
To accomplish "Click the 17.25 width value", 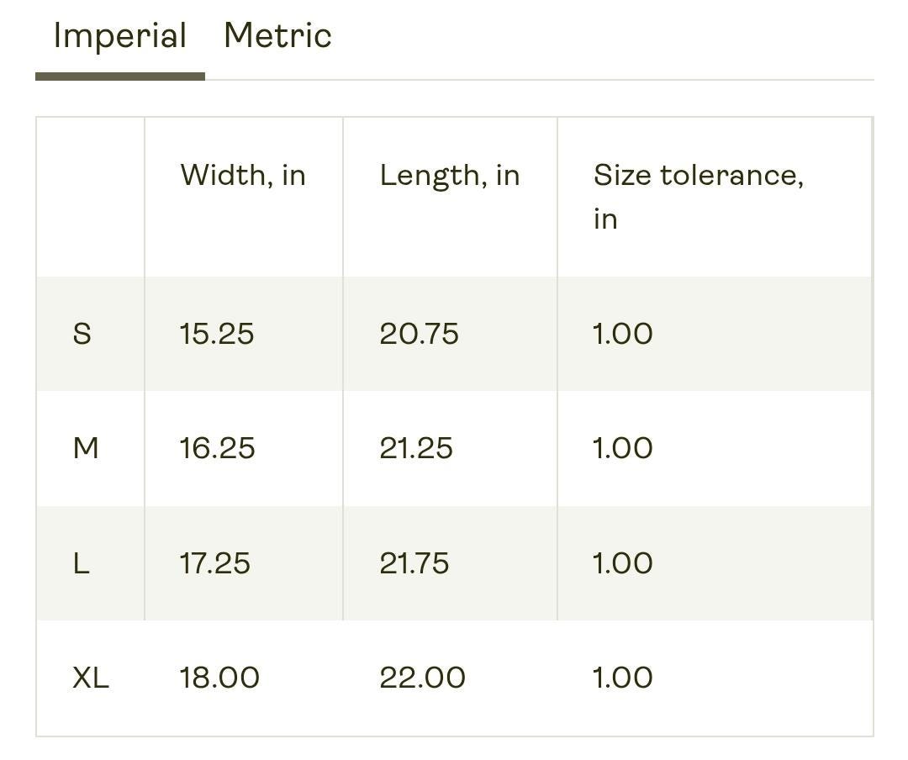I will pos(215,563).
